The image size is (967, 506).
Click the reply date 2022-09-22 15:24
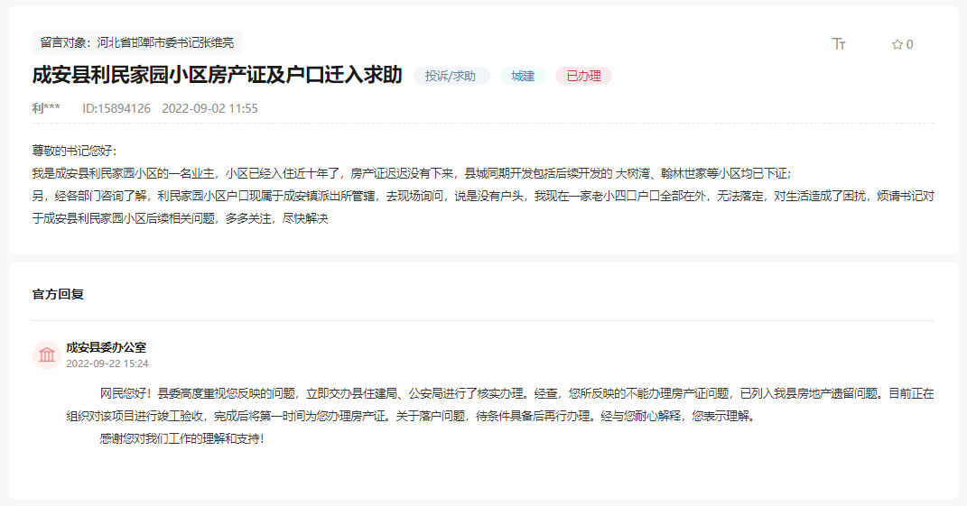click(x=107, y=363)
